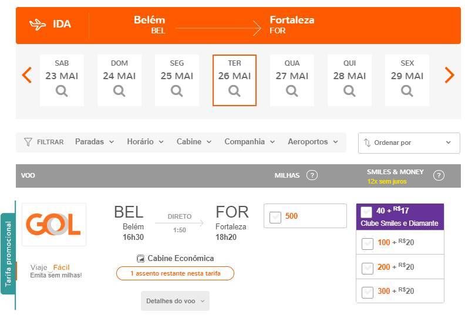This screenshot has height=322, width=465.
Task: Select the QUA 27 MAI date tab
Action: [x=292, y=80]
